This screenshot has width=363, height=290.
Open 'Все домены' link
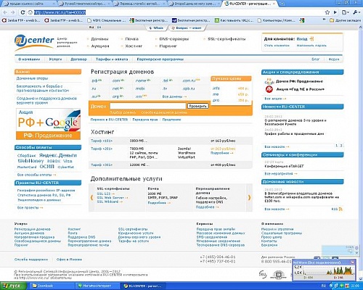tap(174, 96)
